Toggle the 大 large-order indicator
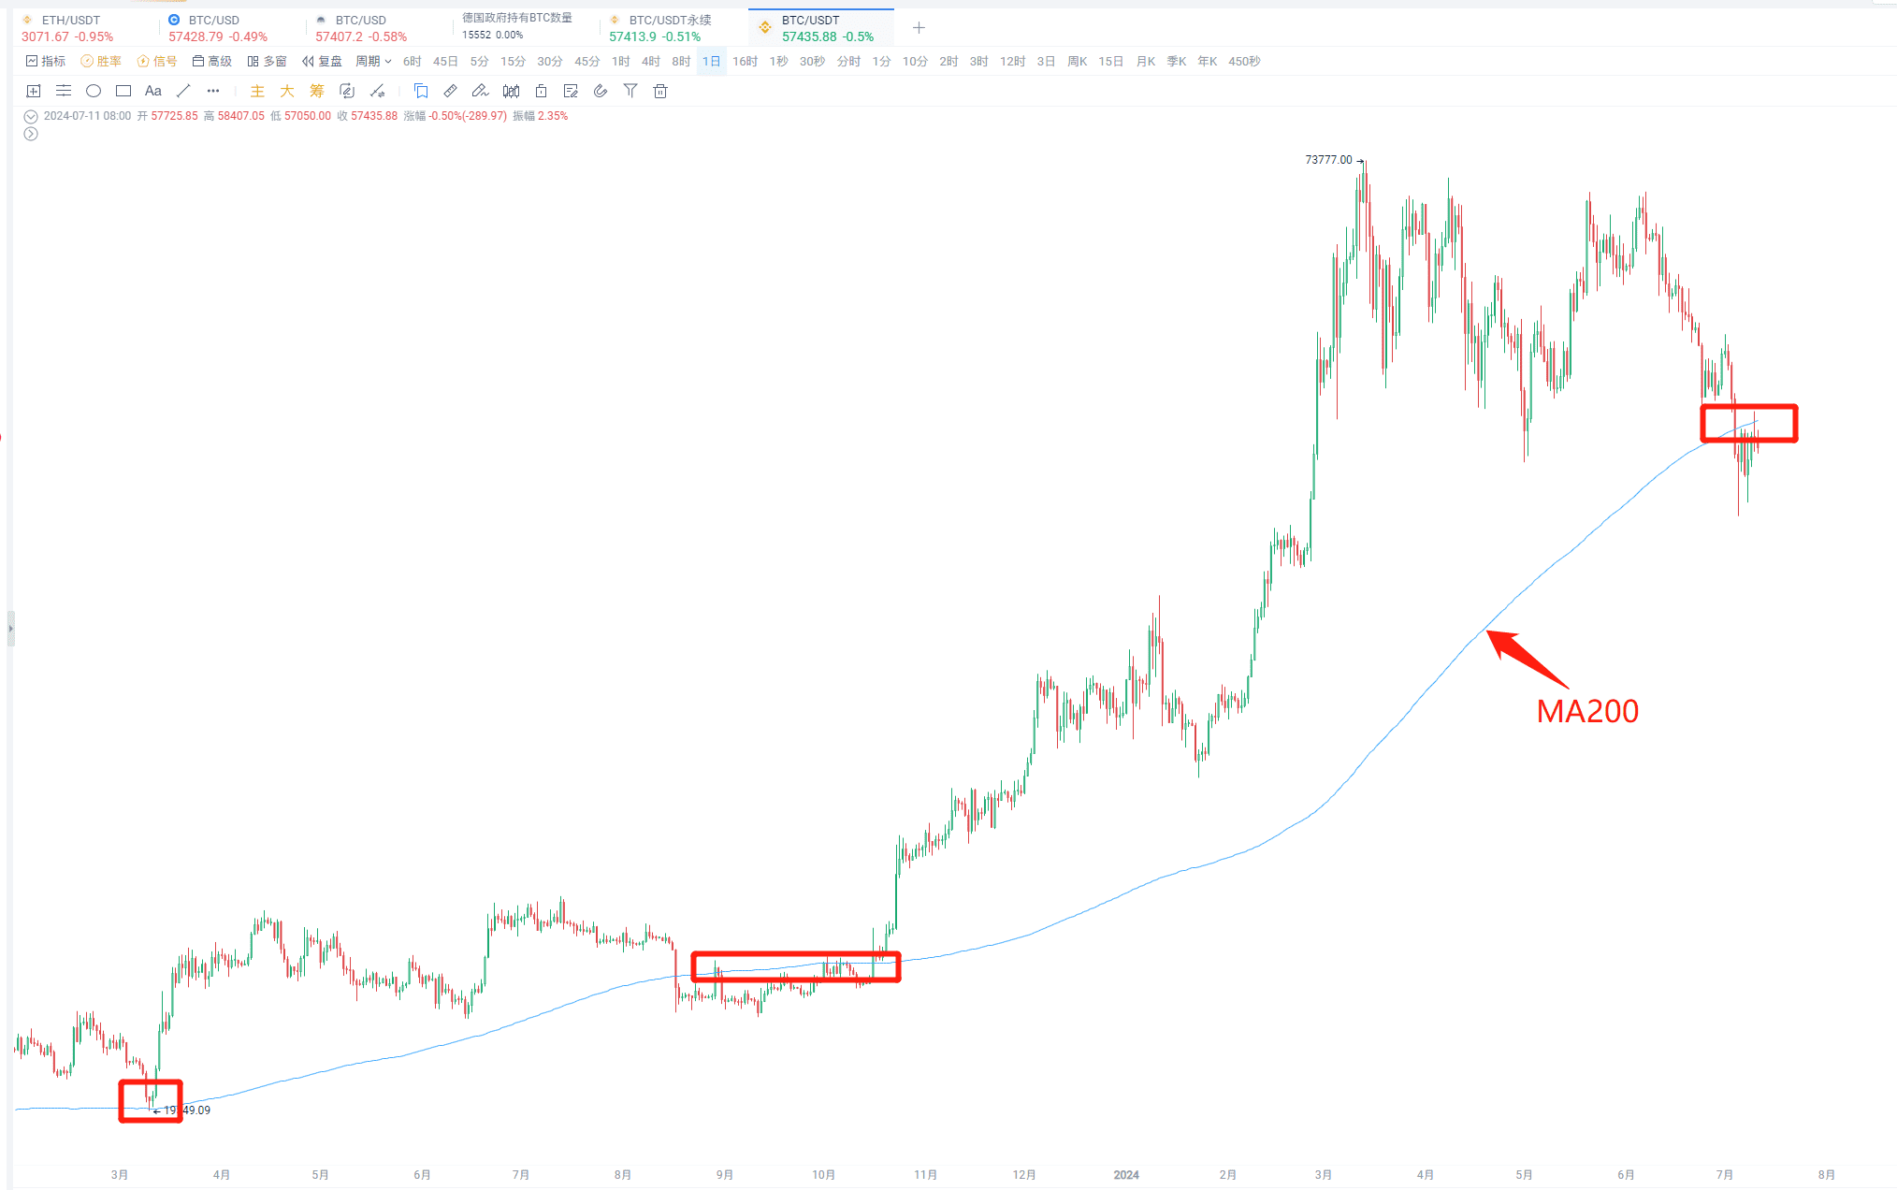Viewport: 1897px width, 1190px height. tap(287, 91)
